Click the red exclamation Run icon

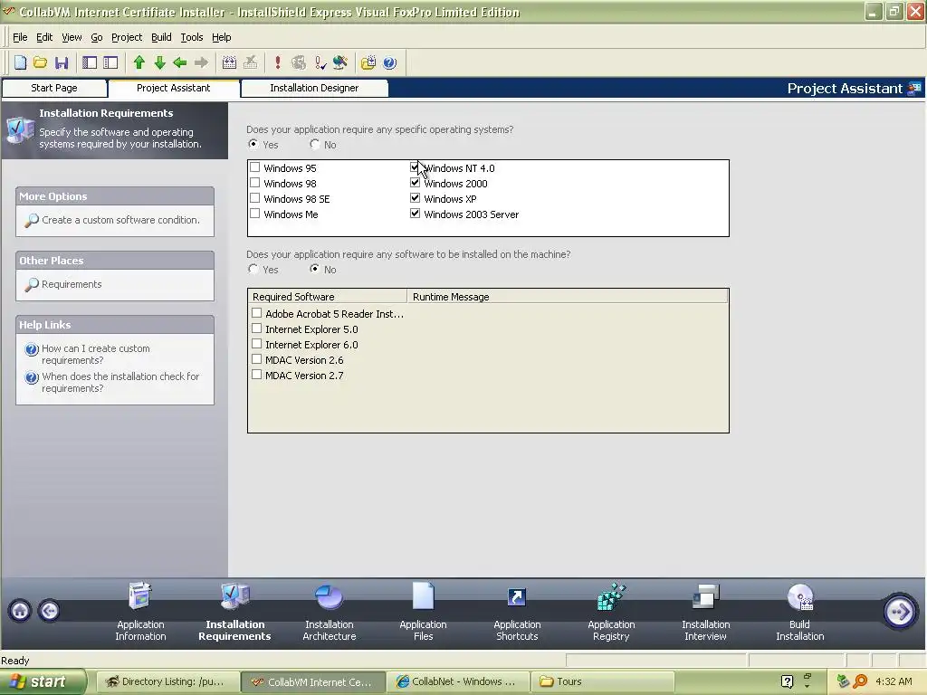(x=278, y=62)
